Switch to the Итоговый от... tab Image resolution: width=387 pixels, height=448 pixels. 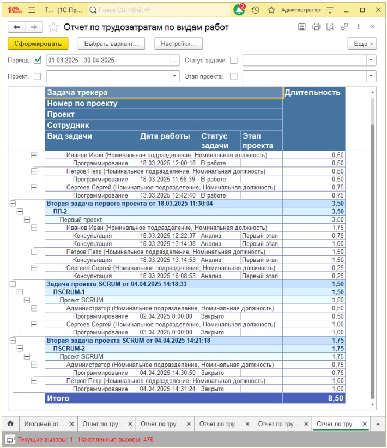point(44,424)
